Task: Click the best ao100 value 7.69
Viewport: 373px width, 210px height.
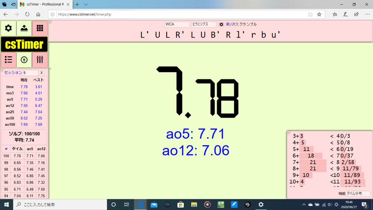Action: [39, 124]
